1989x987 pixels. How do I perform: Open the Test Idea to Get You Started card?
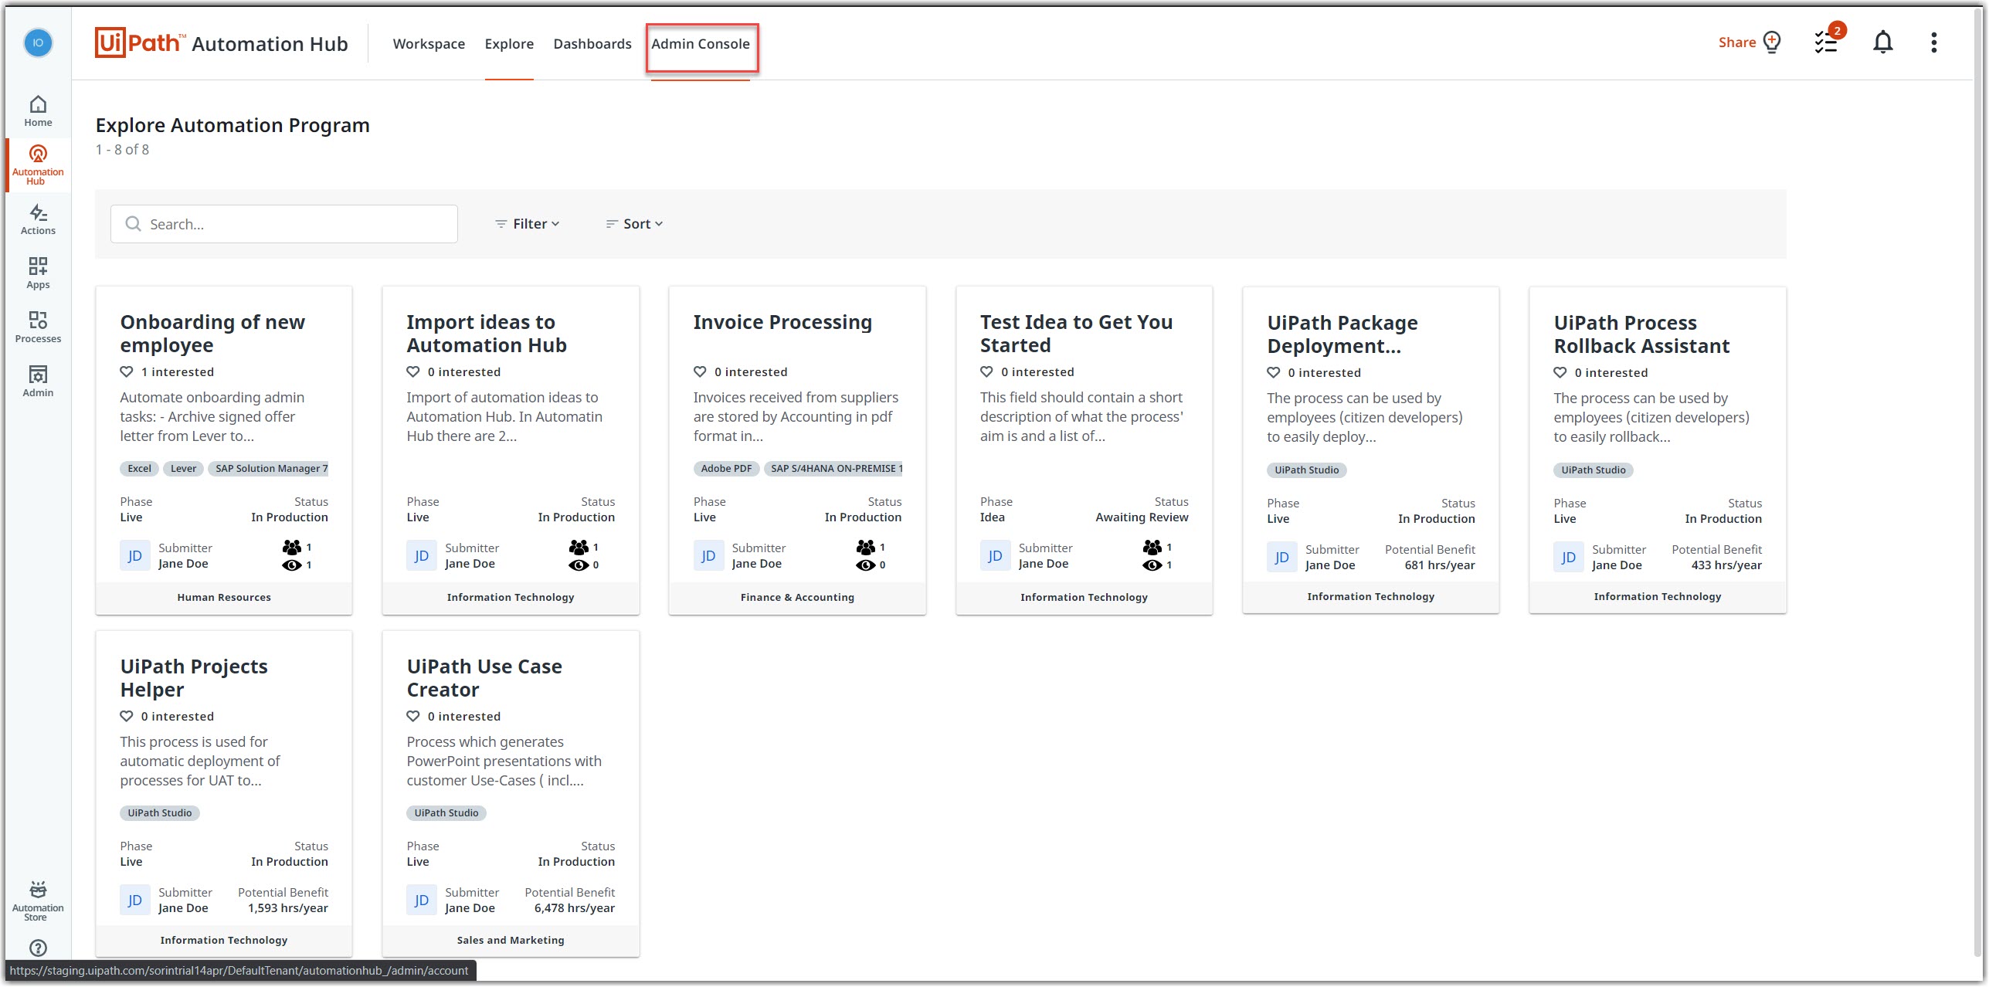pos(1076,334)
